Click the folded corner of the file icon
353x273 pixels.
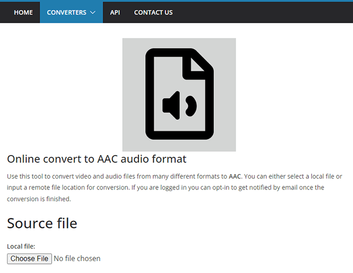click(x=197, y=65)
